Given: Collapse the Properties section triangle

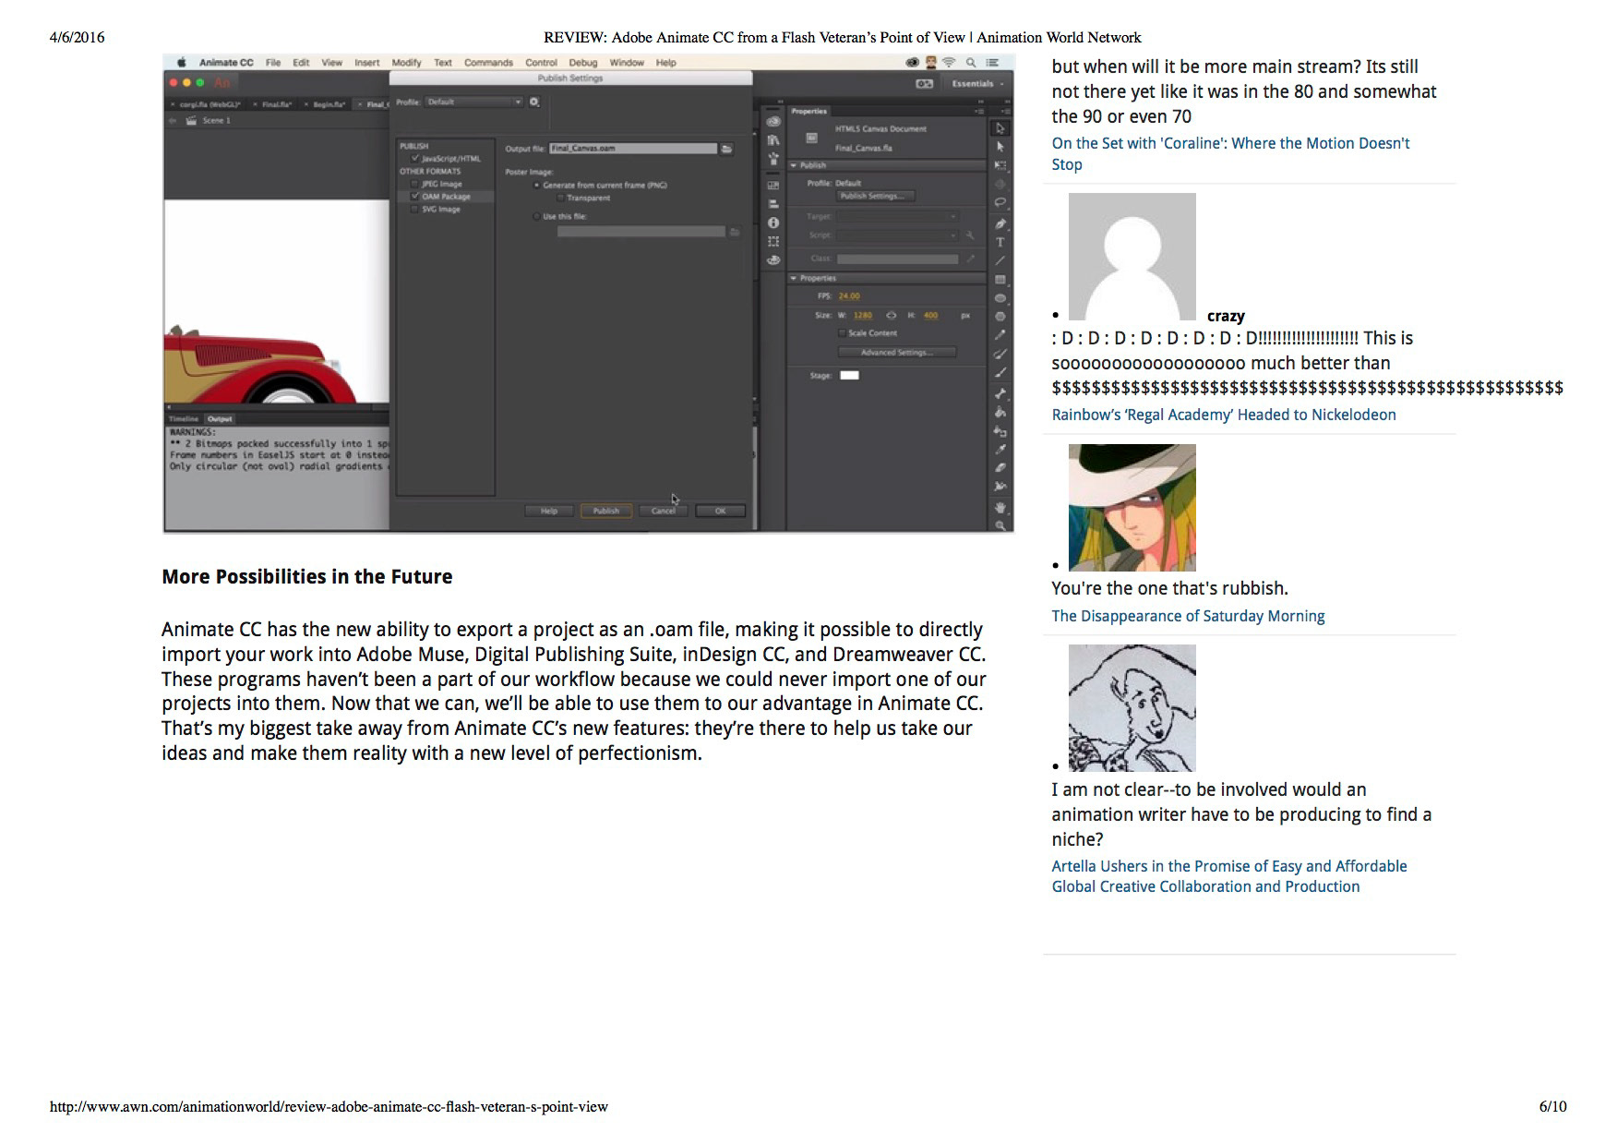Looking at the screenshot, I should pyautogui.click(x=794, y=278).
